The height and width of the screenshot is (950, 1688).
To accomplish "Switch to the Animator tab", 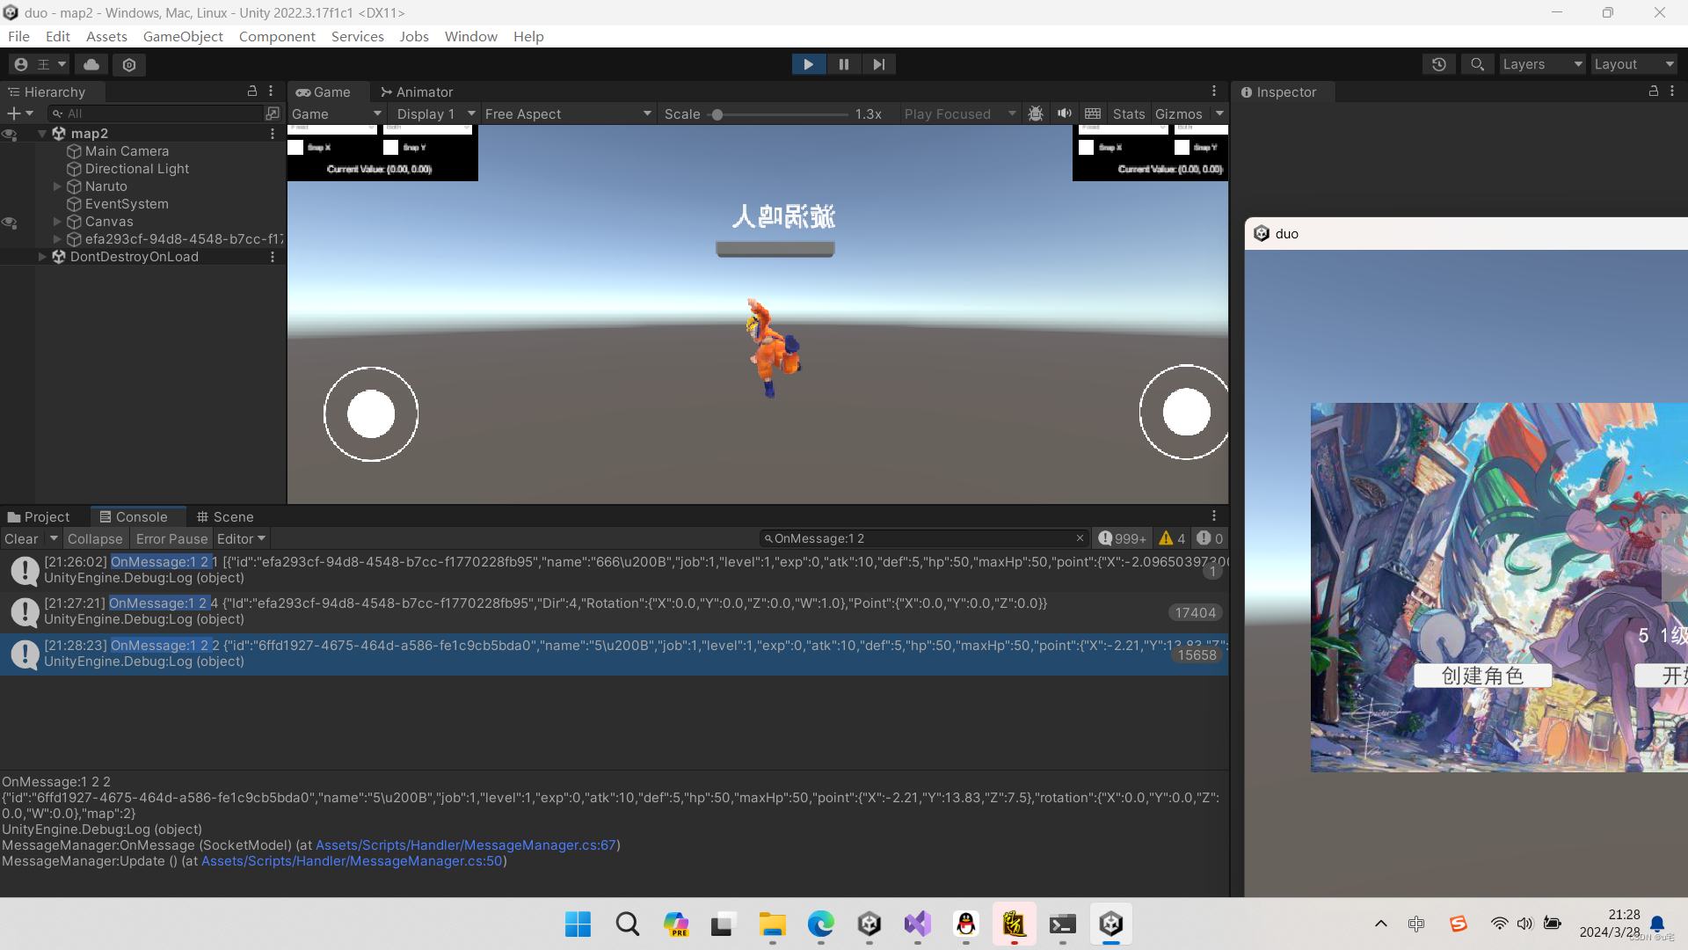I will click(x=416, y=91).
